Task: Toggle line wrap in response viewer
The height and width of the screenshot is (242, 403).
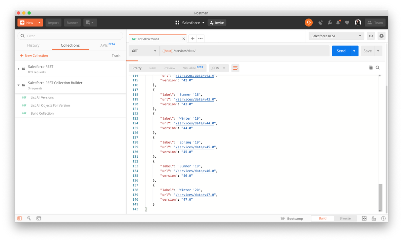Action: click(x=235, y=68)
